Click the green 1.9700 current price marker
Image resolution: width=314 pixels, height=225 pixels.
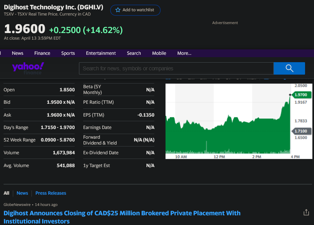pyautogui.click(x=301, y=95)
